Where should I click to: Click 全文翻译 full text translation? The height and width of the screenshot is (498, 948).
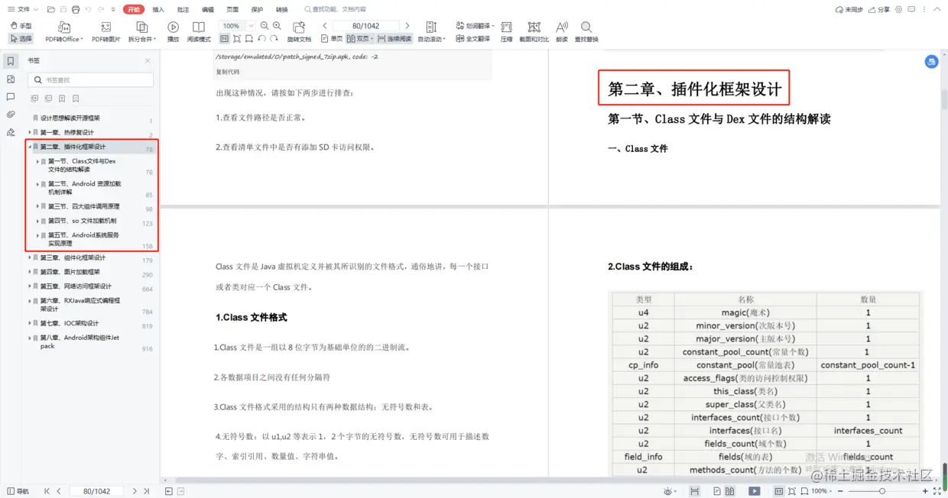click(473, 38)
